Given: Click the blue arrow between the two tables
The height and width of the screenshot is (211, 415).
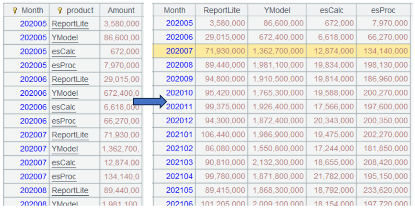Looking at the screenshot, I should click(150, 101).
